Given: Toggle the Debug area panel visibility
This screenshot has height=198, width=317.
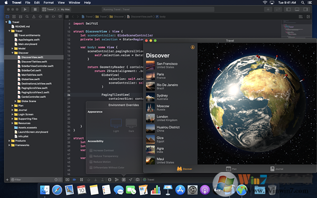Looking at the screenshot, I should [297, 10].
